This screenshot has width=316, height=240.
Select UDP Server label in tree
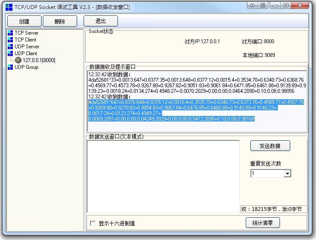[x=27, y=47]
